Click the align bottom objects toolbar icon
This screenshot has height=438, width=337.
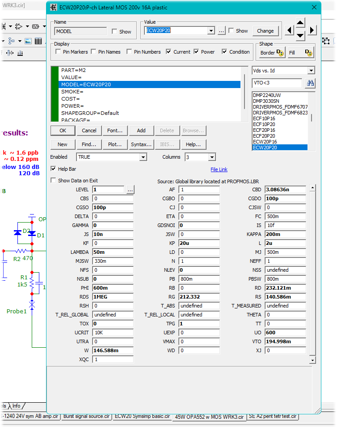[20, 53]
